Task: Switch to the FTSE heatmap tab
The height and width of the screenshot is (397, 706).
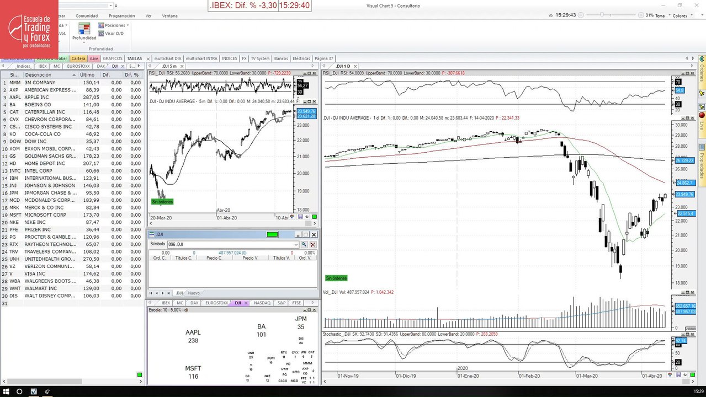Action: (297, 303)
